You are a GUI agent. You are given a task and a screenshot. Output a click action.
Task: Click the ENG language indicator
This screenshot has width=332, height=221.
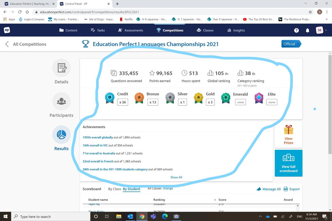point(299,217)
